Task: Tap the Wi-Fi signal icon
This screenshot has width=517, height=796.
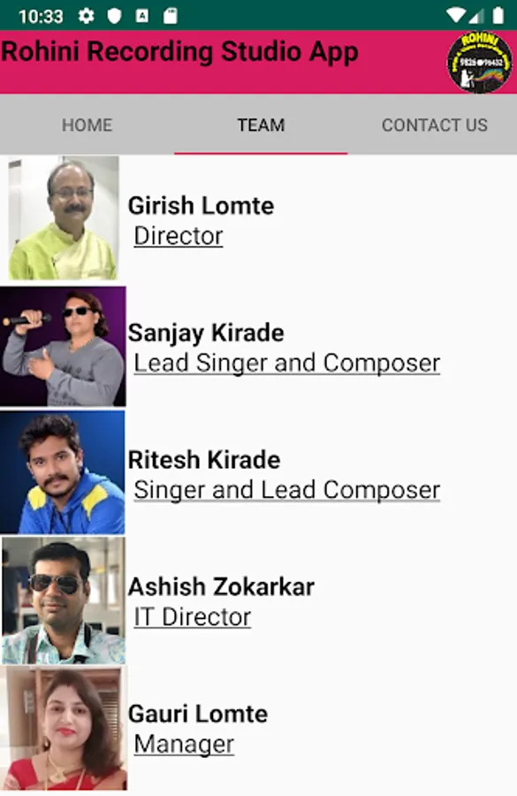Action: (x=456, y=16)
